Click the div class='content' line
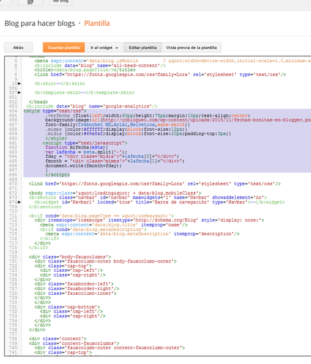311x364 pixels. point(58,339)
